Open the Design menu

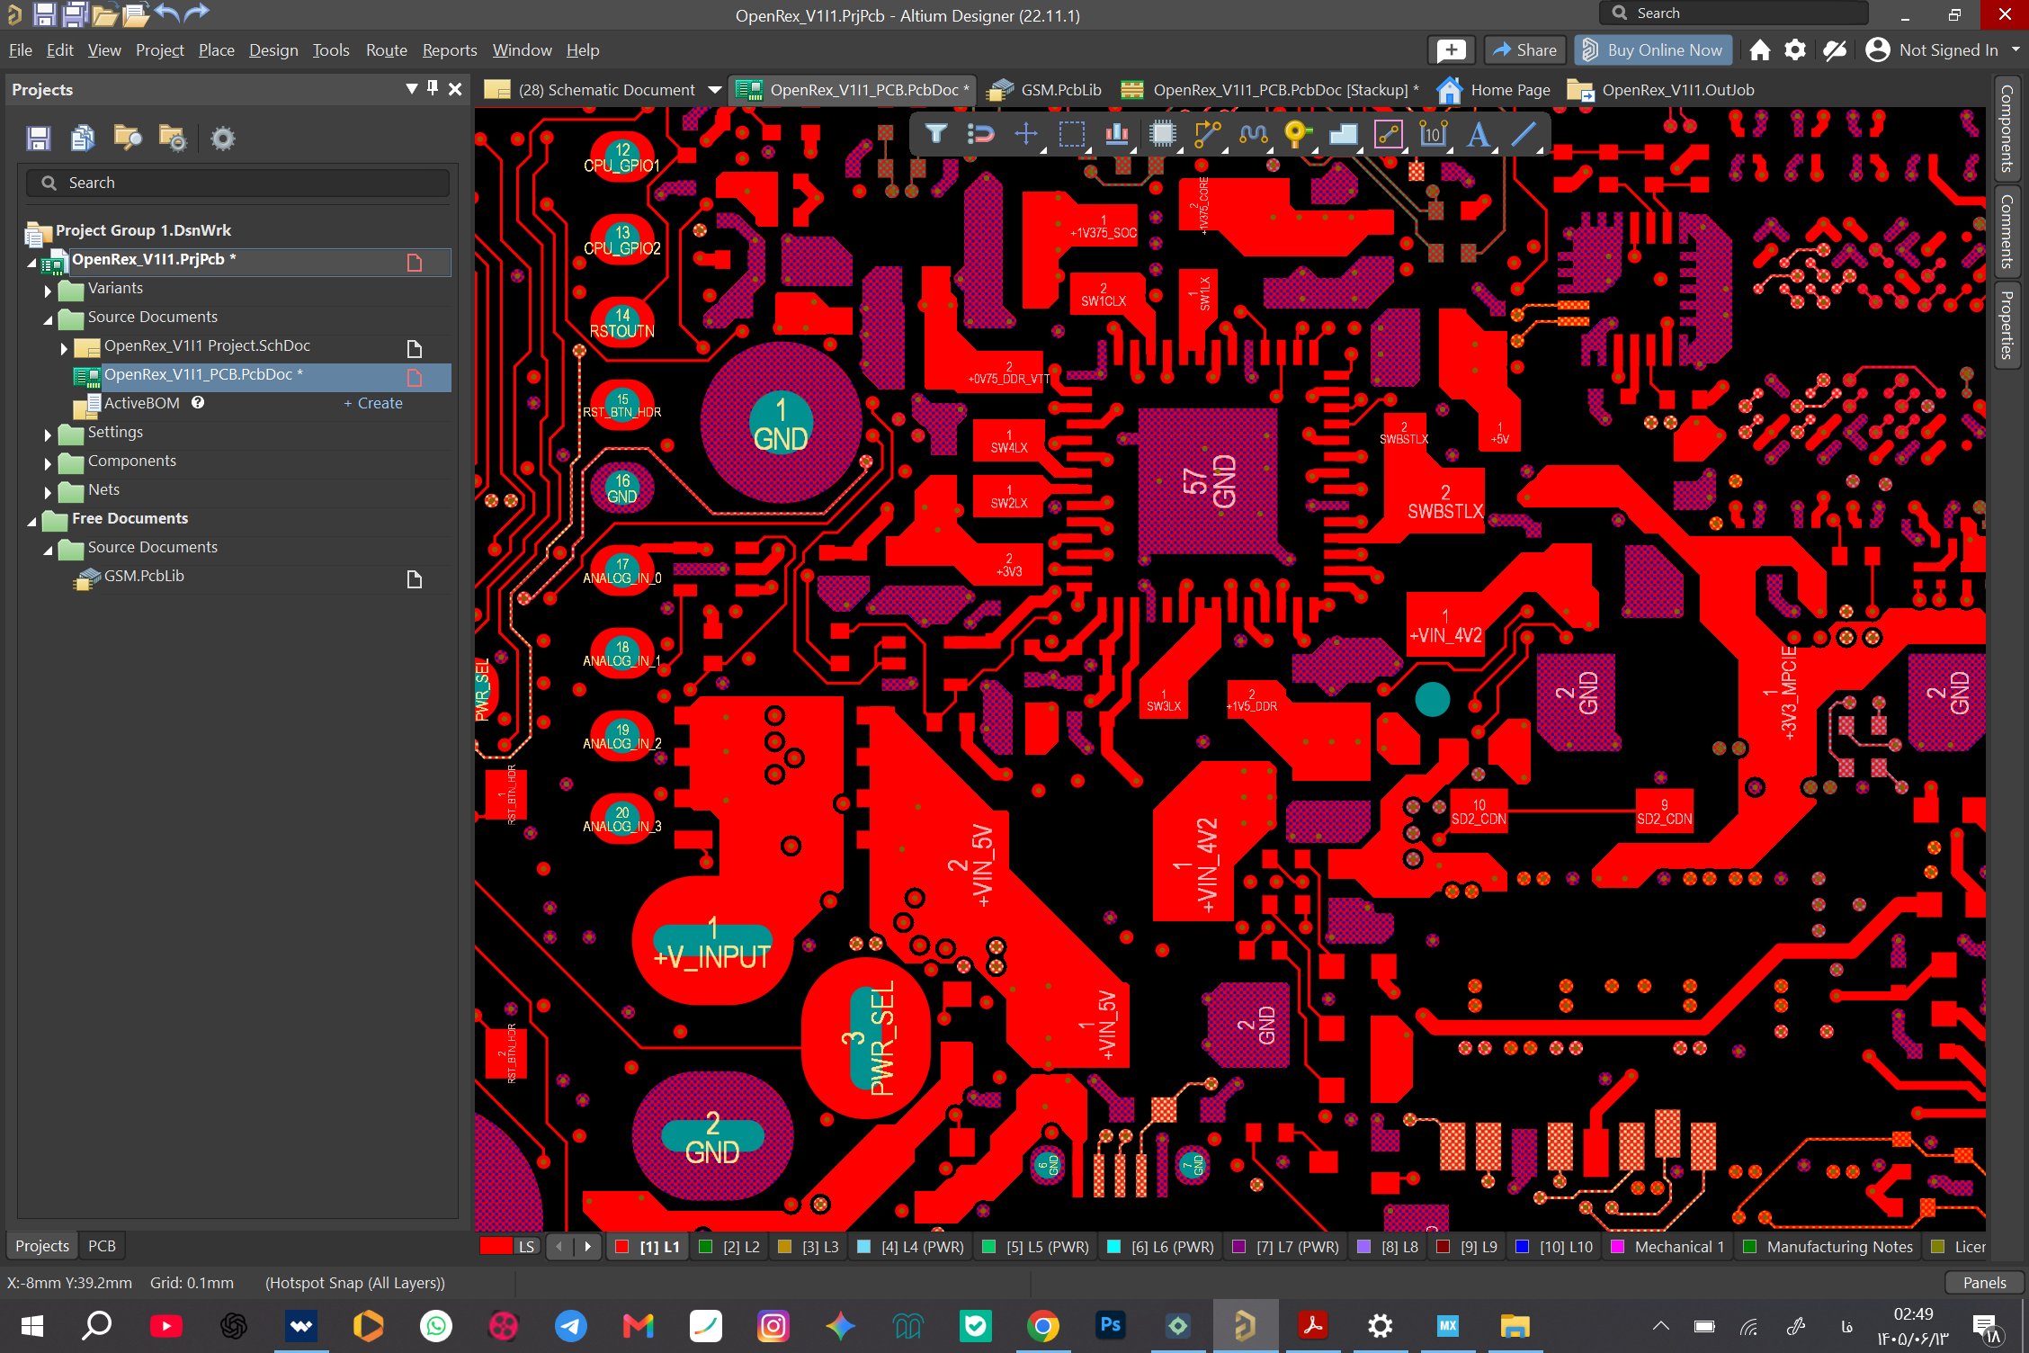coord(273,50)
